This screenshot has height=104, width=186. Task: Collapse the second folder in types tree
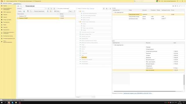coord(79,22)
